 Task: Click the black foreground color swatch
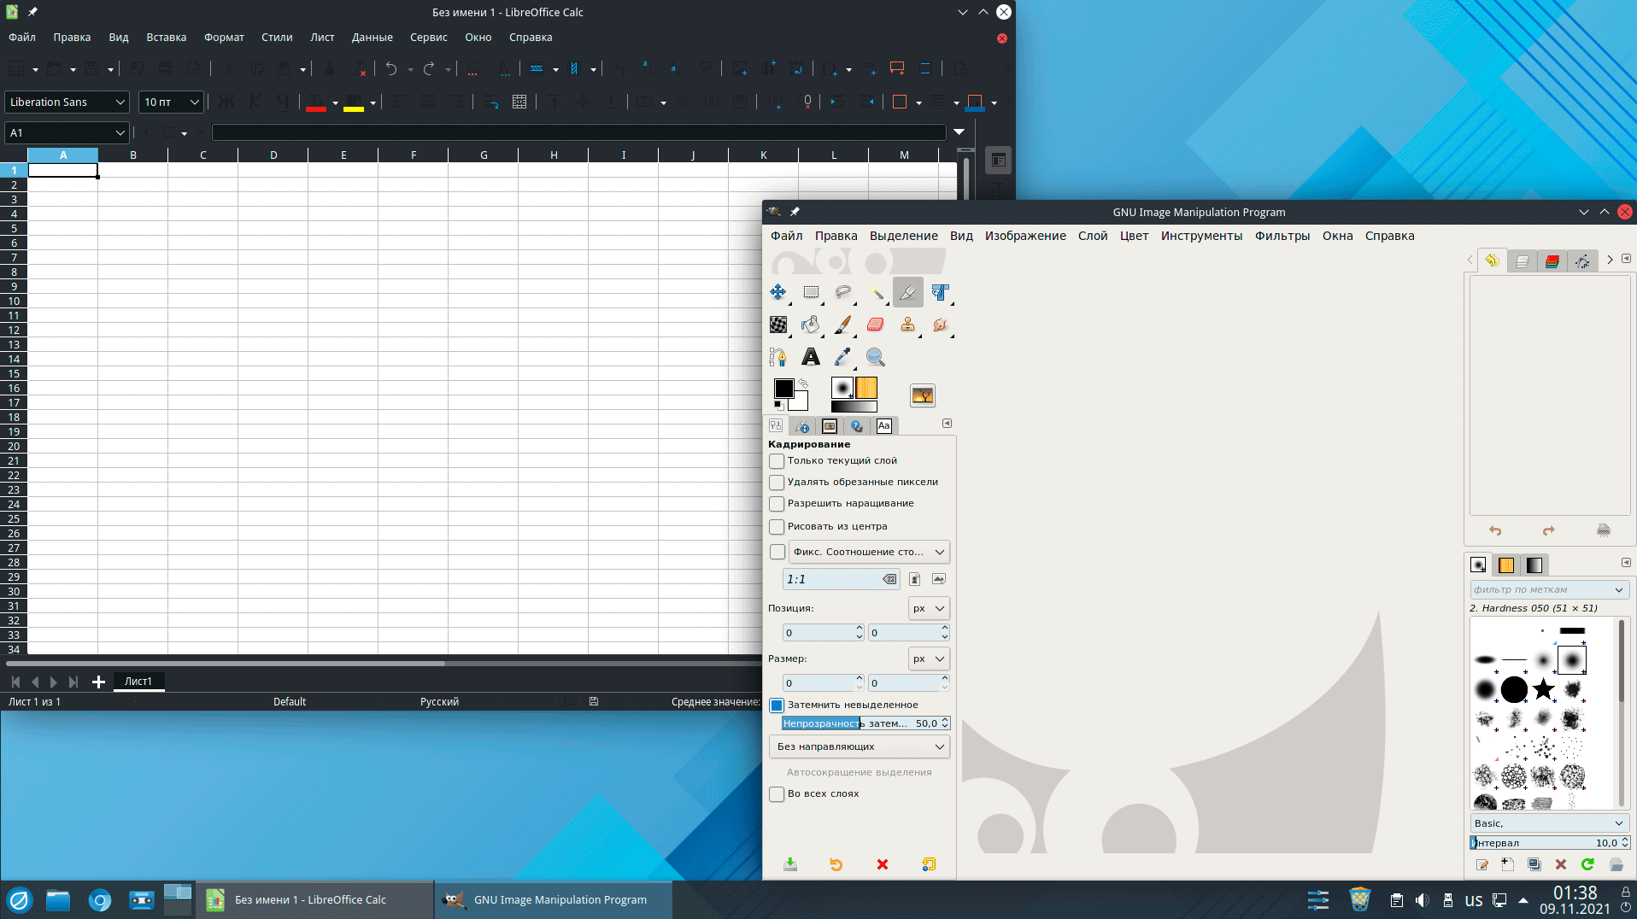(783, 389)
